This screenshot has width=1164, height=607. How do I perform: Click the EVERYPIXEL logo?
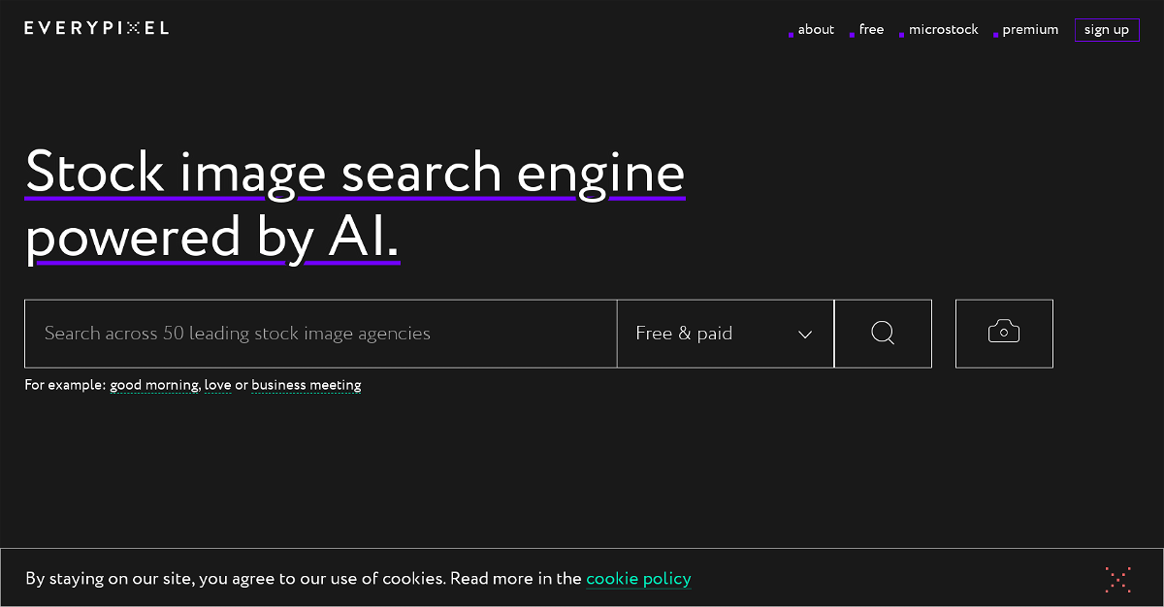coord(97,28)
